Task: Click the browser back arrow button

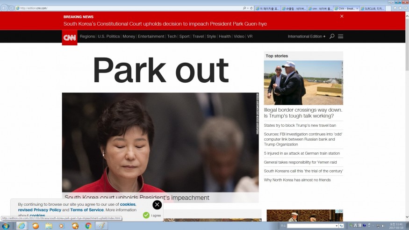Action: click(x=5, y=8)
